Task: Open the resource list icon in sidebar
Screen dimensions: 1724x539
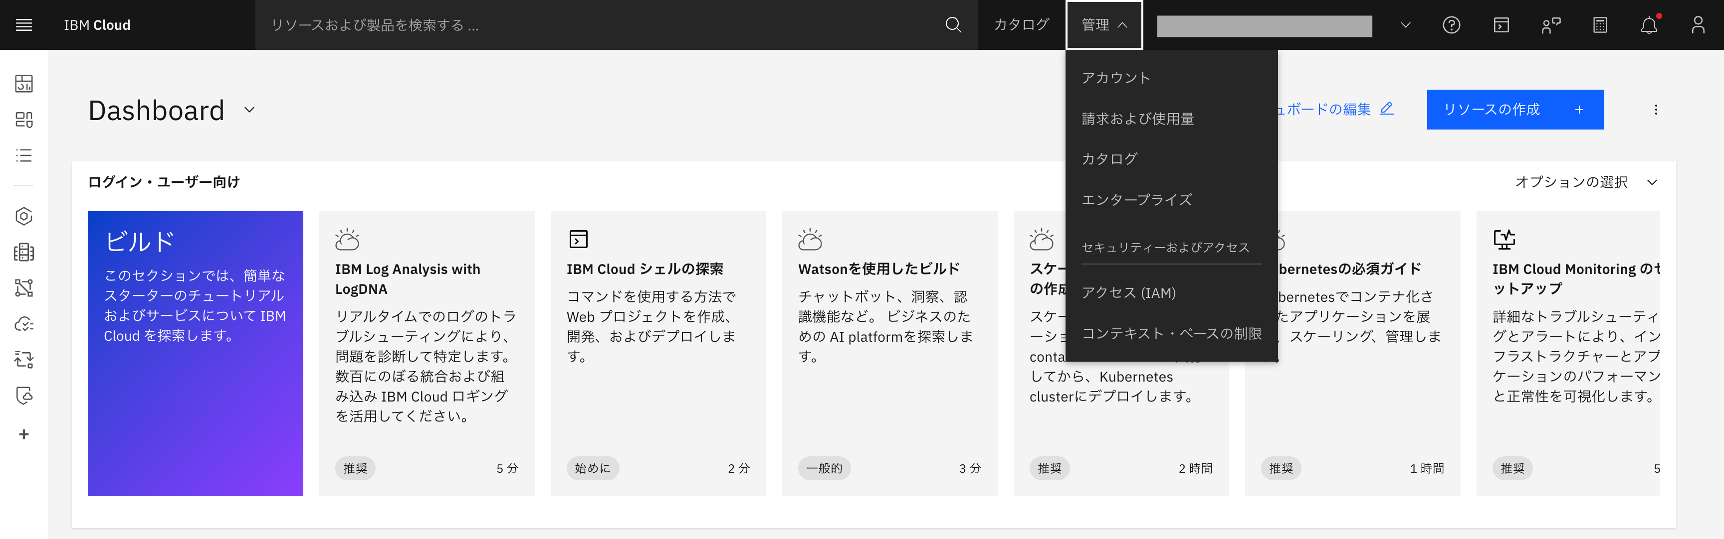Action: click(x=24, y=156)
